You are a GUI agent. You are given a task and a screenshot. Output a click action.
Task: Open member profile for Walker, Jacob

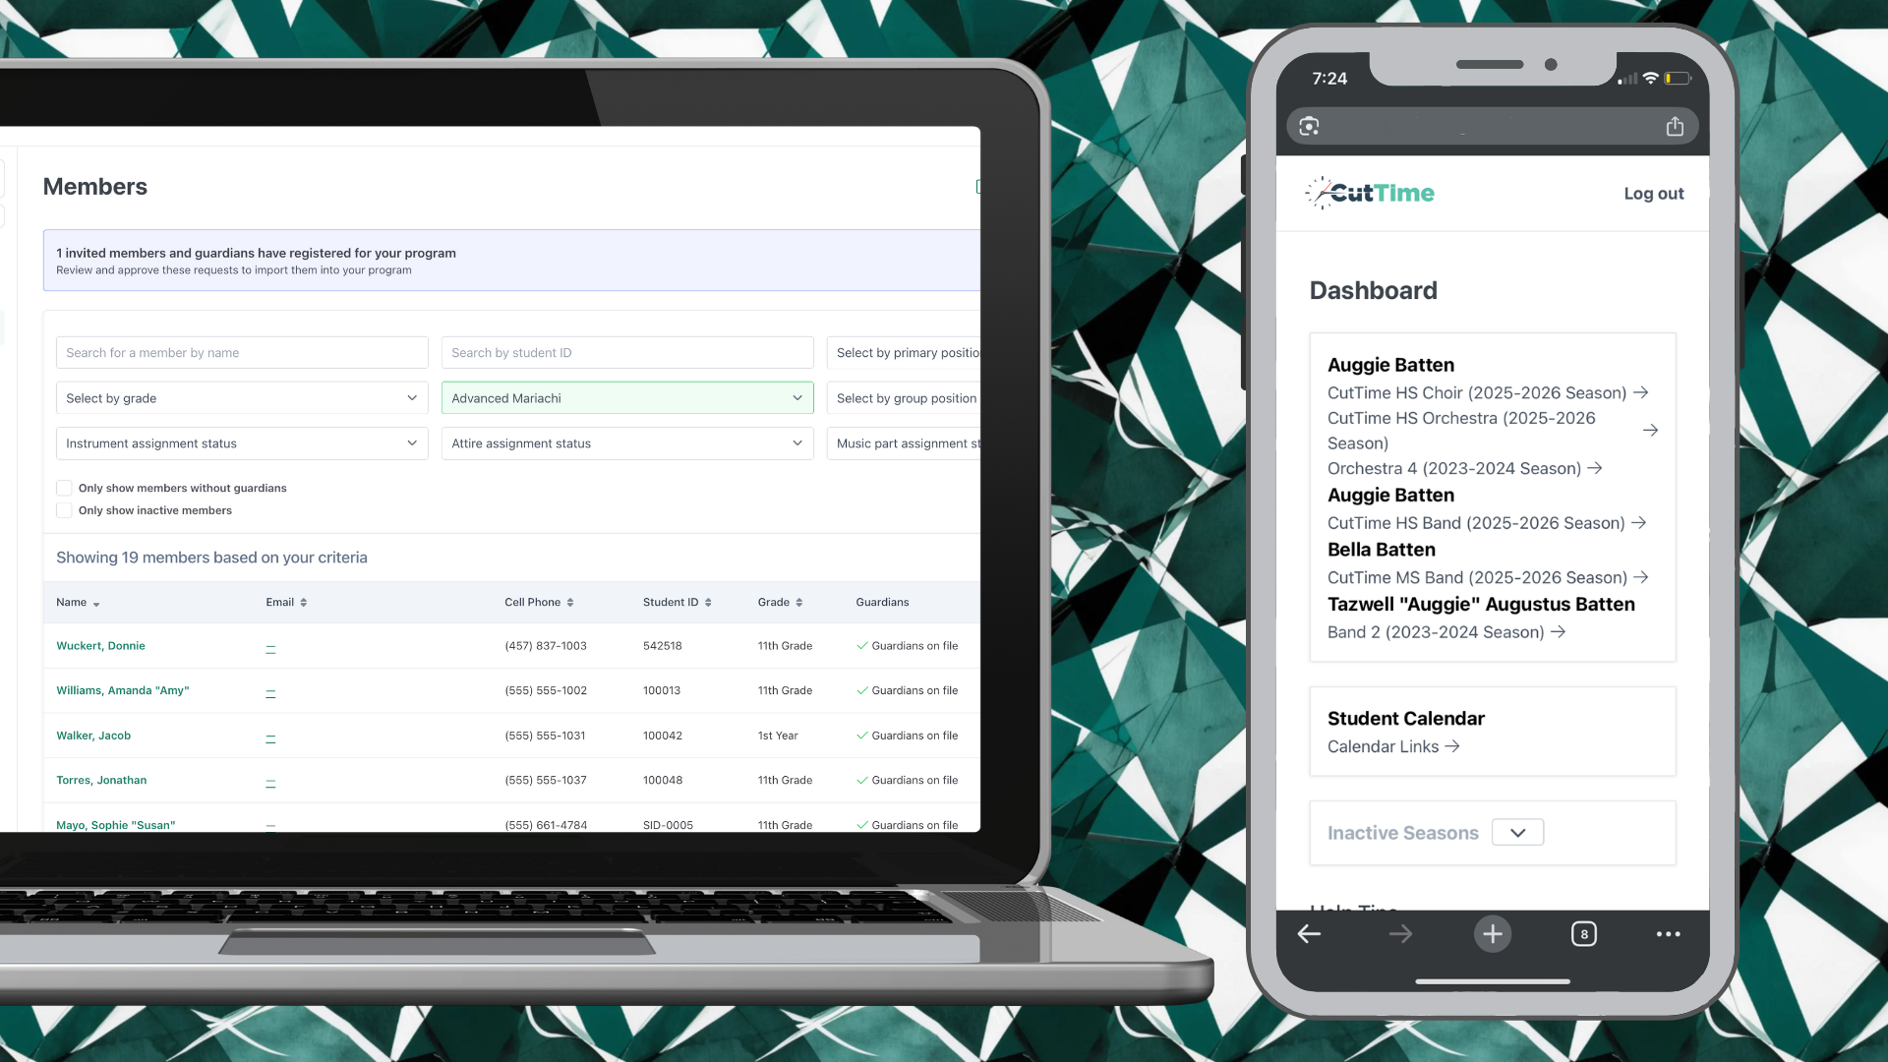pyautogui.click(x=93, y=735)
